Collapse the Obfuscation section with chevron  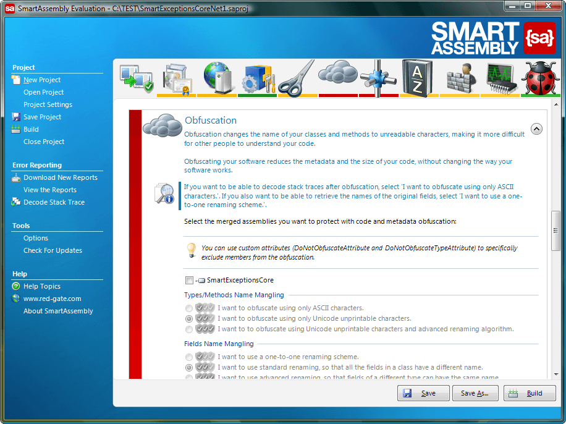536,129
